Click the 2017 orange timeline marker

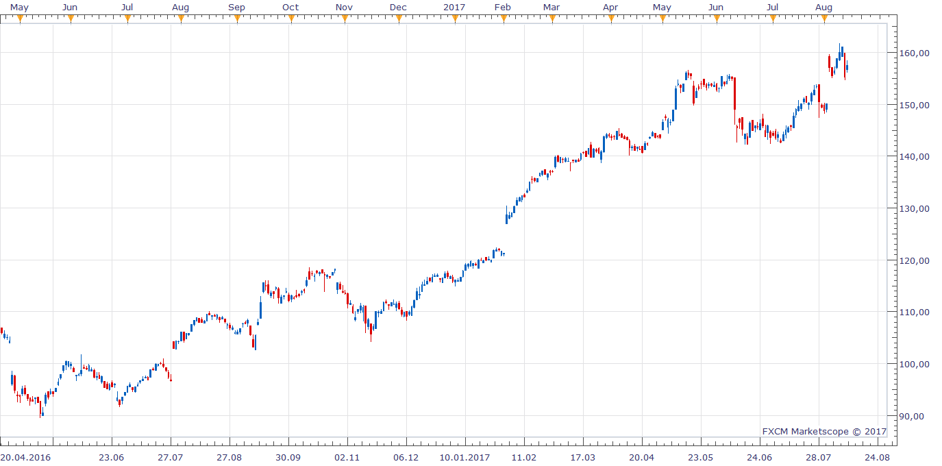pyautogui.click(x=455, y=19)
